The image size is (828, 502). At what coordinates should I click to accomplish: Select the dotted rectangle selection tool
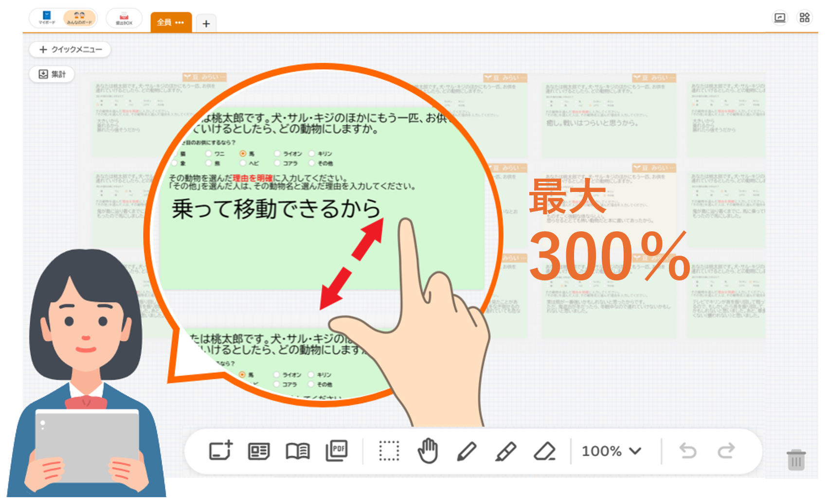pyautogui.click(x=389, y=450)
